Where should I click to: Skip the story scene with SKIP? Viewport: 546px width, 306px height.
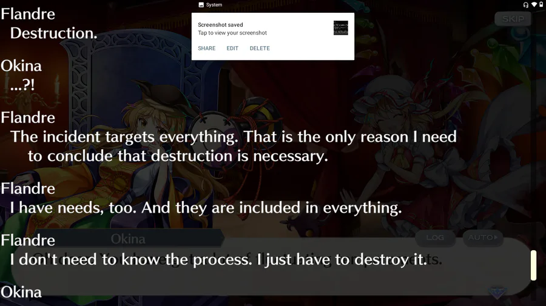click(x=513, y=19)
